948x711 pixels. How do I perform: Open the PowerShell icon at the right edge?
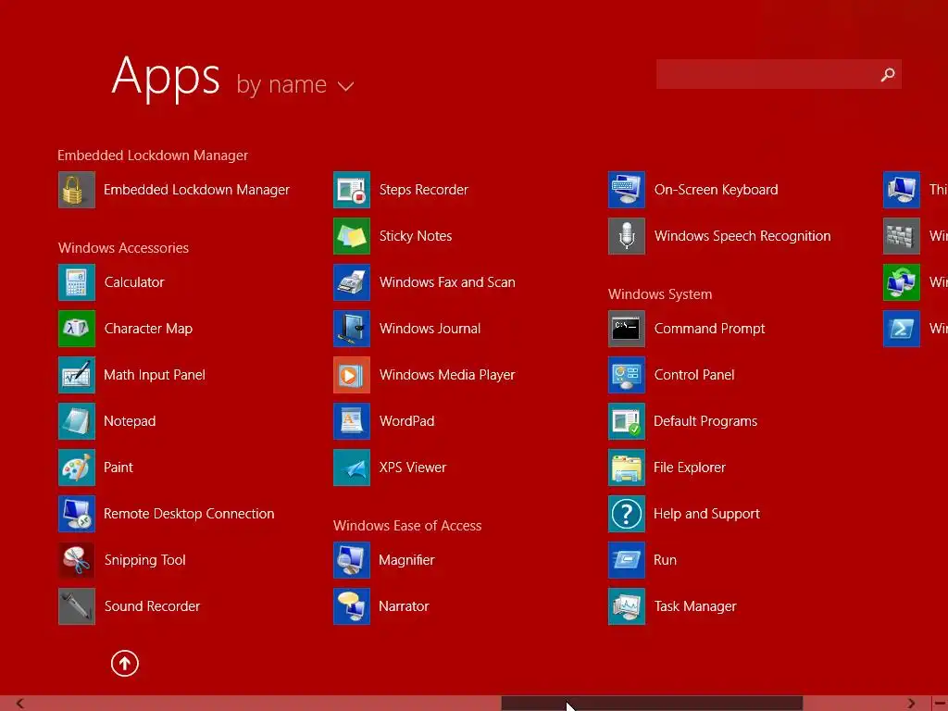pyautogui.click(x=902, y=329)
